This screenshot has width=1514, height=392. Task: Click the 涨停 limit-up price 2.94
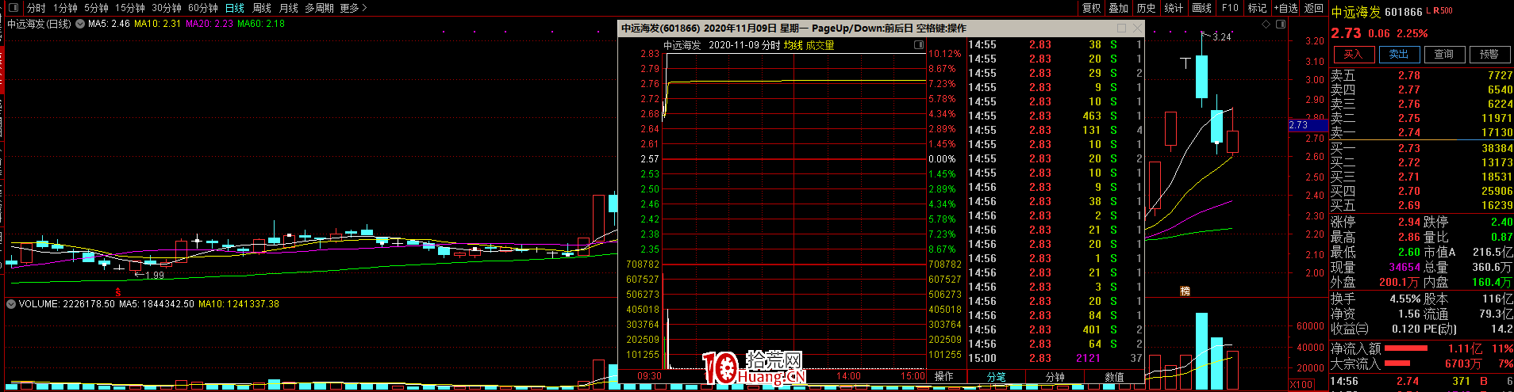1409,223
